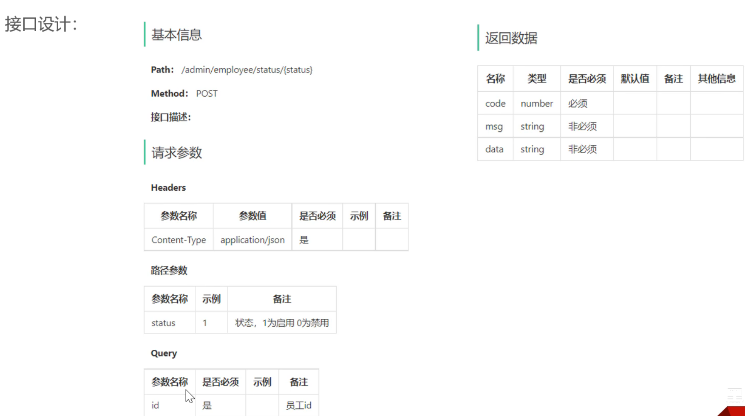Image resolution: width=745 pixels, height=416 pixels.
Task: Click 示例 header in Query table
Action: 262,382
